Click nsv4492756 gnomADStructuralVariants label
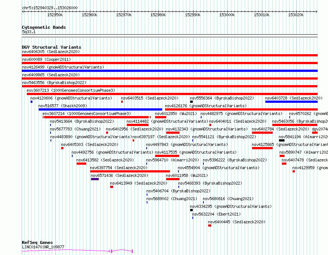This screenshot has width=328, height=255. 112,152
